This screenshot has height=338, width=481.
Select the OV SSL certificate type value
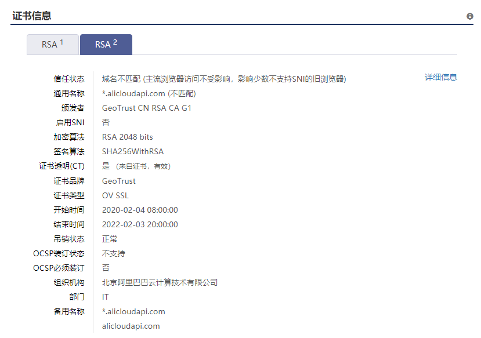115,195
